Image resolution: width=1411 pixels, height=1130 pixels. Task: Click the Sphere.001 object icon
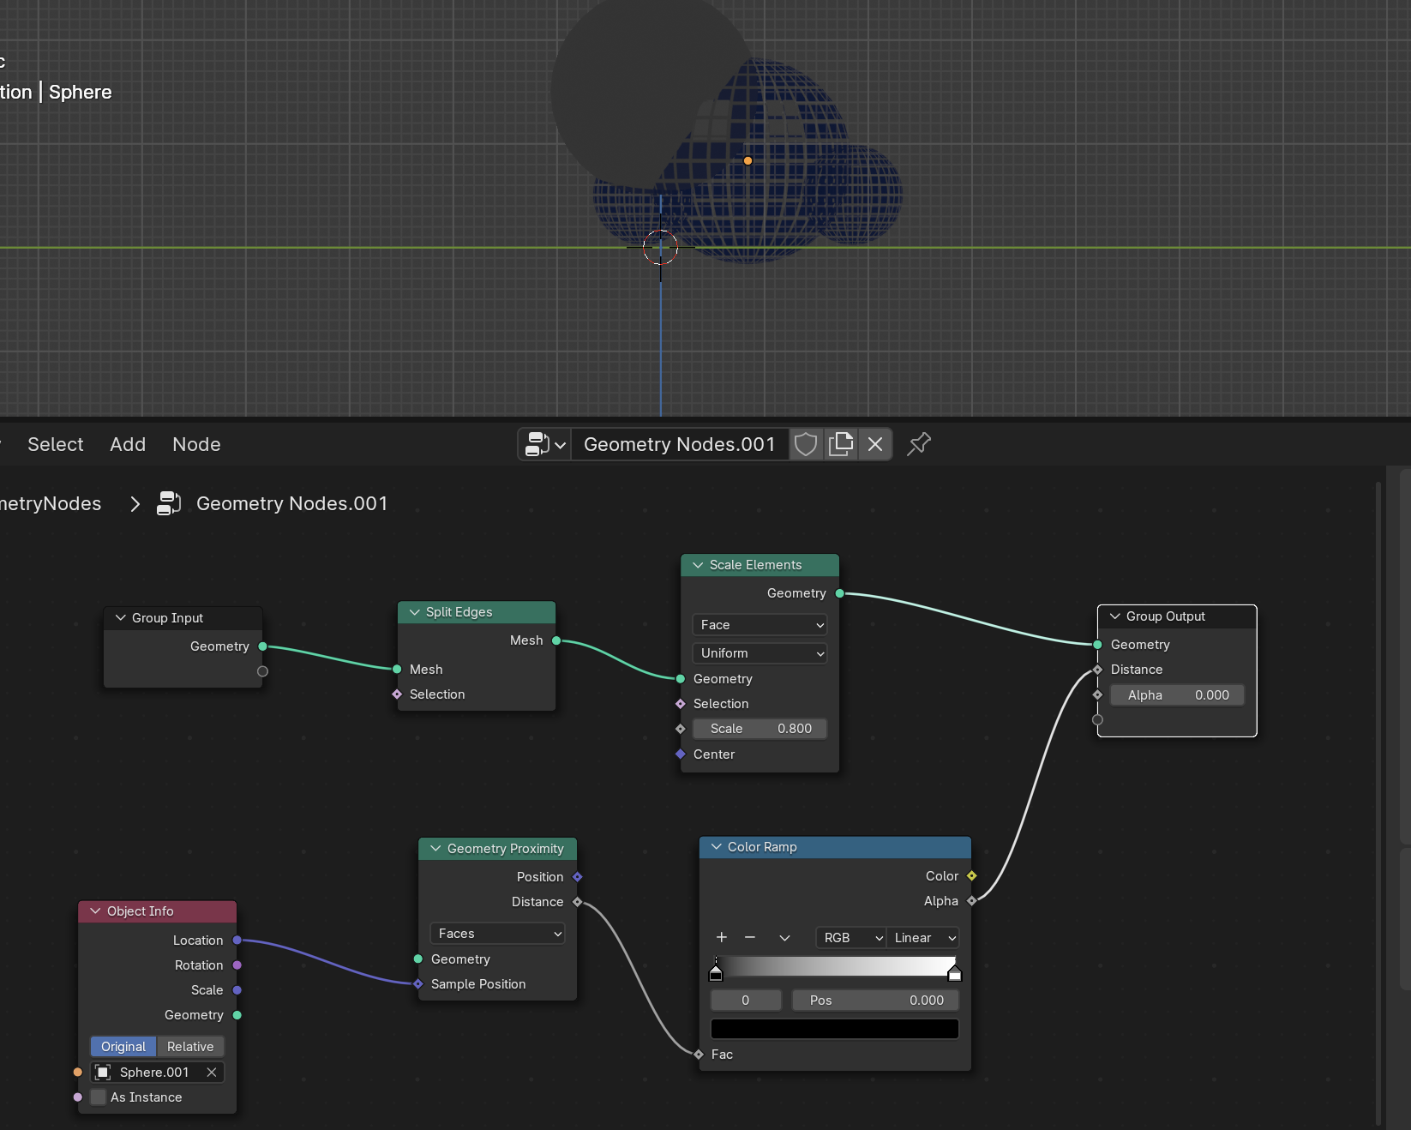104,1073
